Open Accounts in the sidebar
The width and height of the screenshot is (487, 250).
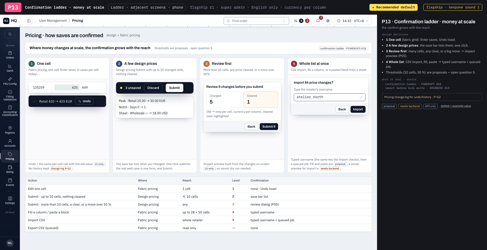coord(10,143)
